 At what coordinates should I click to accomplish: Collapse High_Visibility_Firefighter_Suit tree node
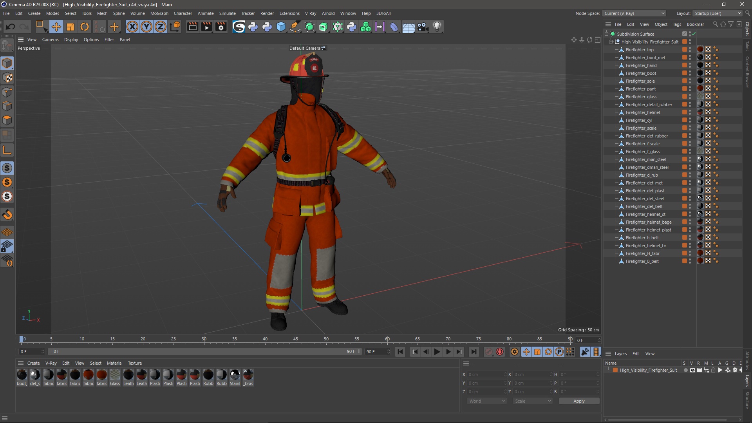point(611,42)
